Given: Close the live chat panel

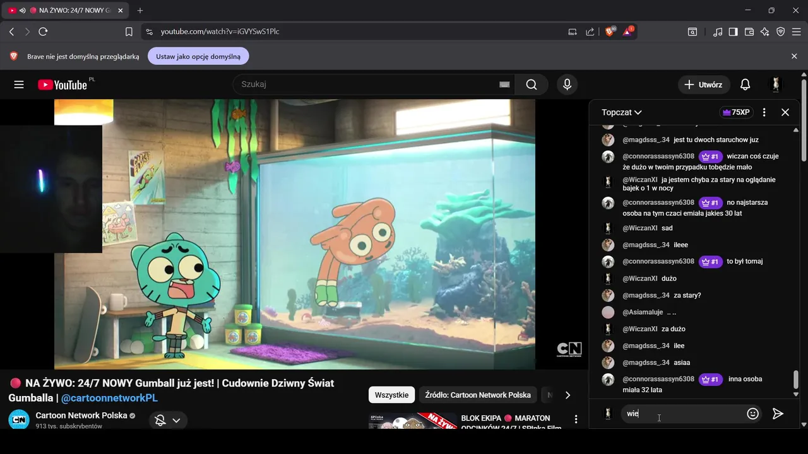Looking at the screenshot, I should (785, 112).
